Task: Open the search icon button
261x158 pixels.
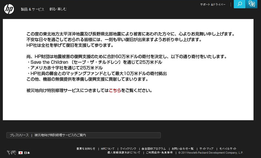Action: 240,4
